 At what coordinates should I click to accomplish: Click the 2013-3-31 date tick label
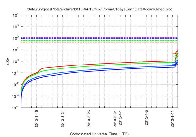tap(115, 119)
